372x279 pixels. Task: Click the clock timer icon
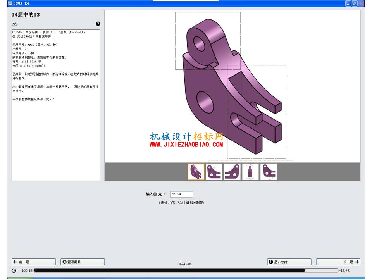[14, 270]
